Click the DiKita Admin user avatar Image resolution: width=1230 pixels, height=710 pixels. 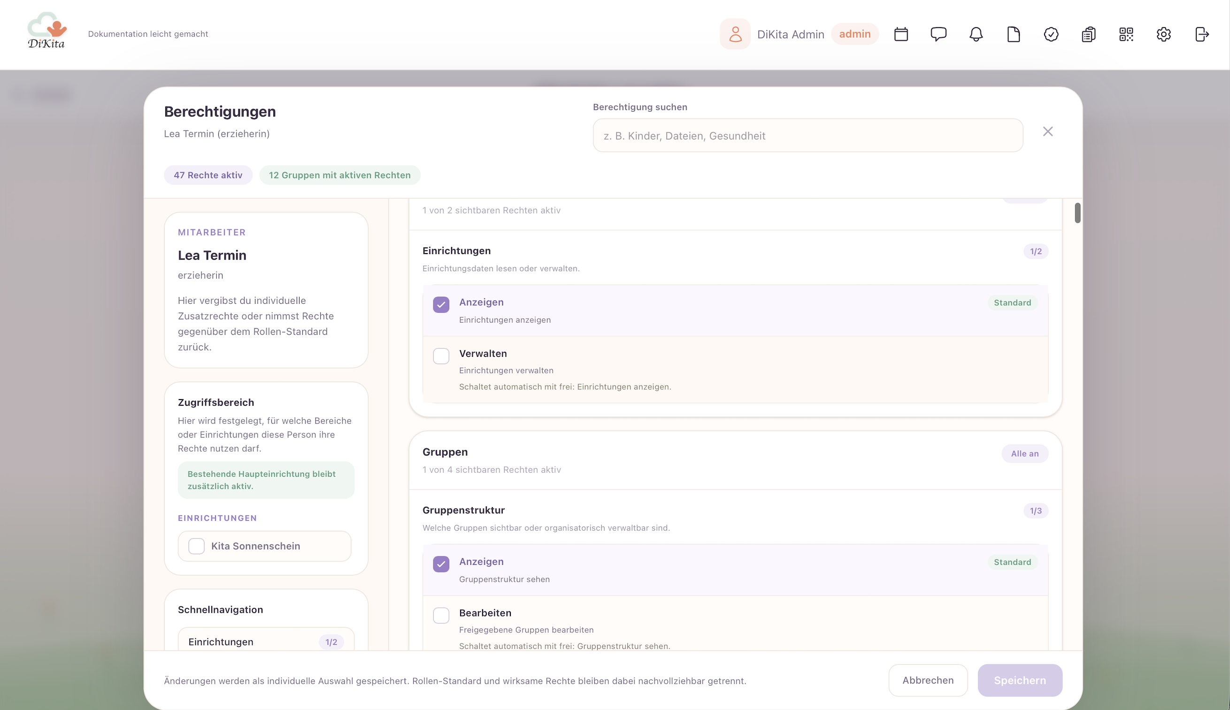coord(735,34)
